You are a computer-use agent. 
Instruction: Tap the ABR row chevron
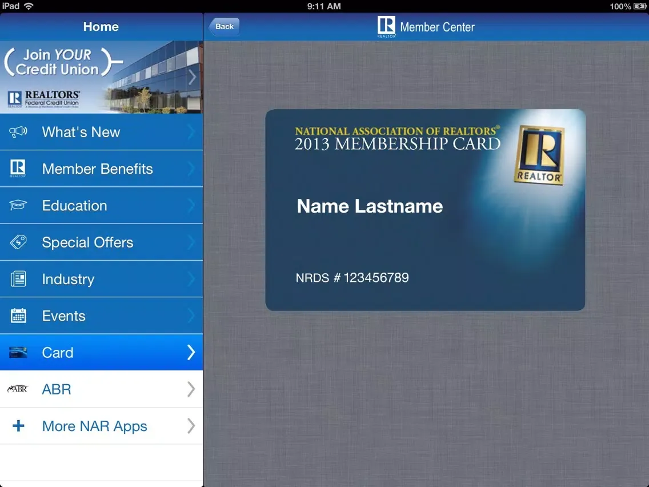(191, 389)
